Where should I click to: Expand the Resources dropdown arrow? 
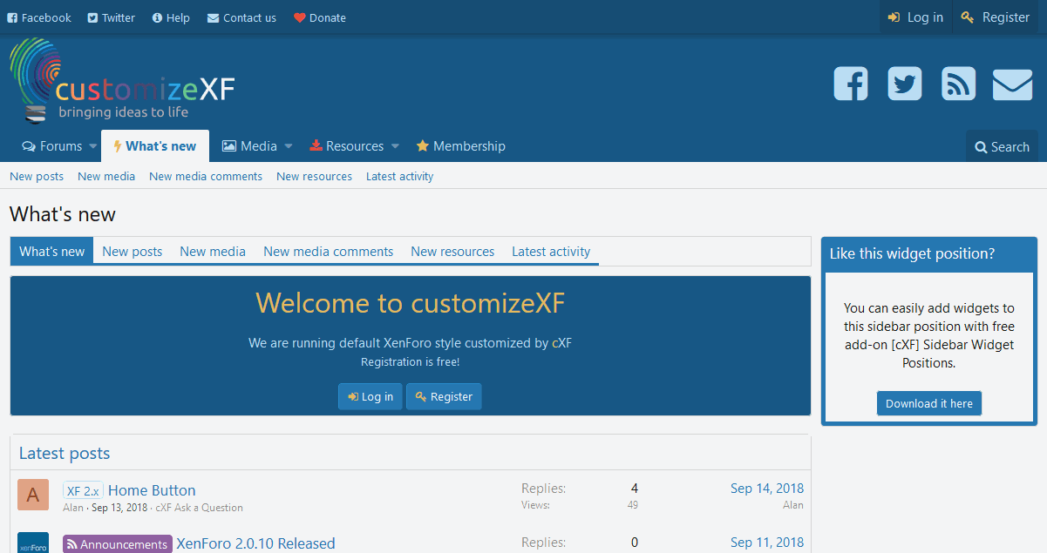click(x=395, y=146)
